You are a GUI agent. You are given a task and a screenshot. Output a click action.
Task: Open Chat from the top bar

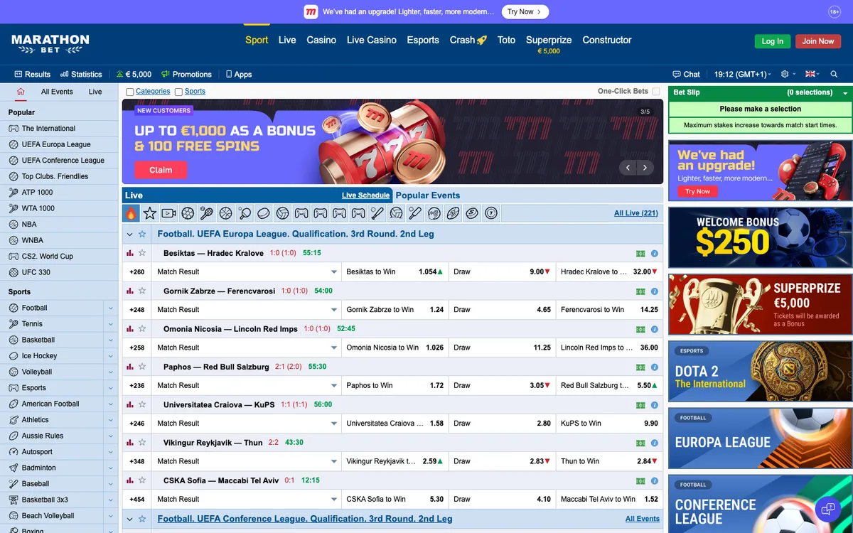coord(686,74)
